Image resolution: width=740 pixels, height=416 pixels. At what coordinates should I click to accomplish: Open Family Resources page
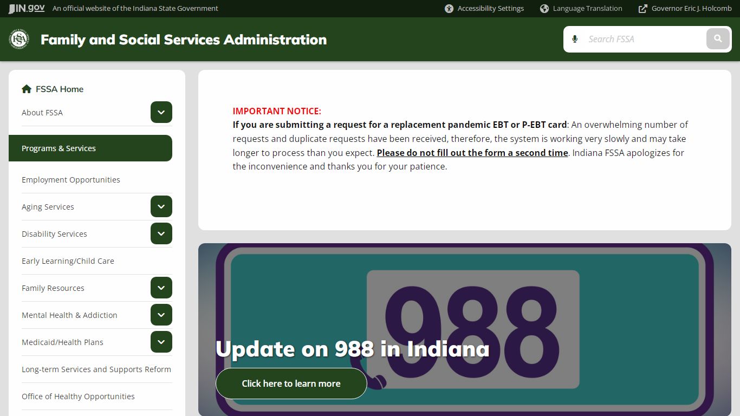pos(53,288)
